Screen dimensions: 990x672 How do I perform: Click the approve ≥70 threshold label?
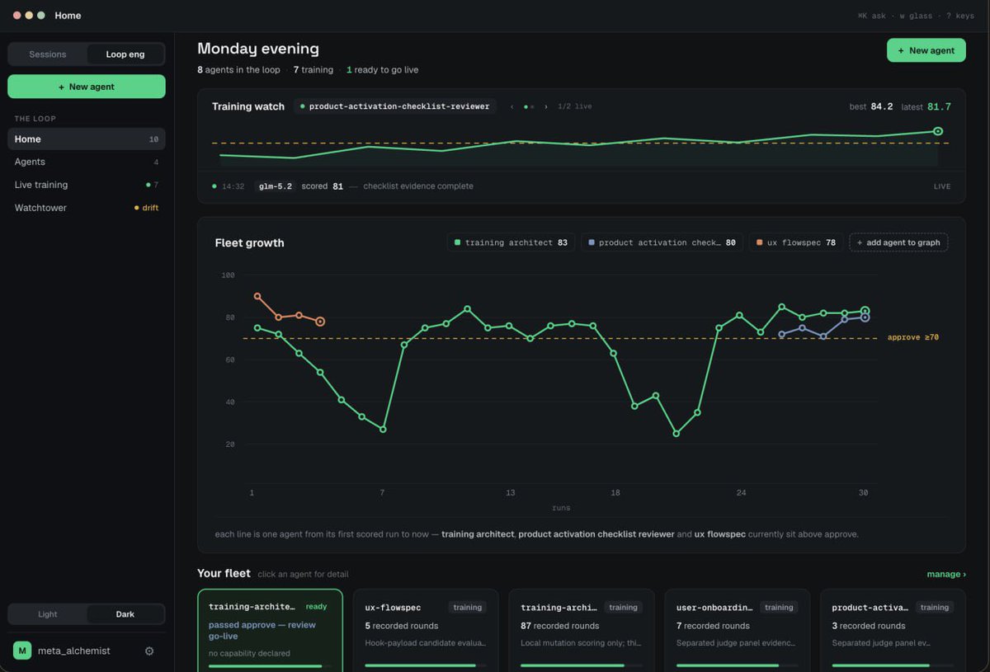tap(913, 337)
